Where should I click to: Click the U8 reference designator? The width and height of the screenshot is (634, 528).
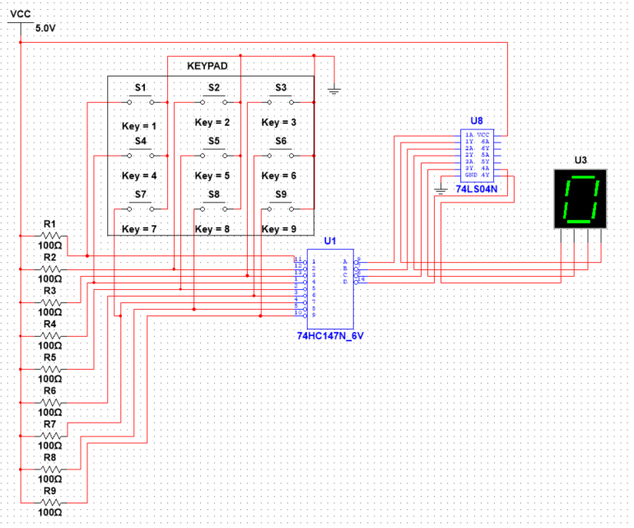pyautogui.click(x=477, y=120)
